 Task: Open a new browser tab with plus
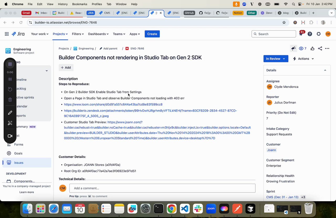tap(313, 13)
